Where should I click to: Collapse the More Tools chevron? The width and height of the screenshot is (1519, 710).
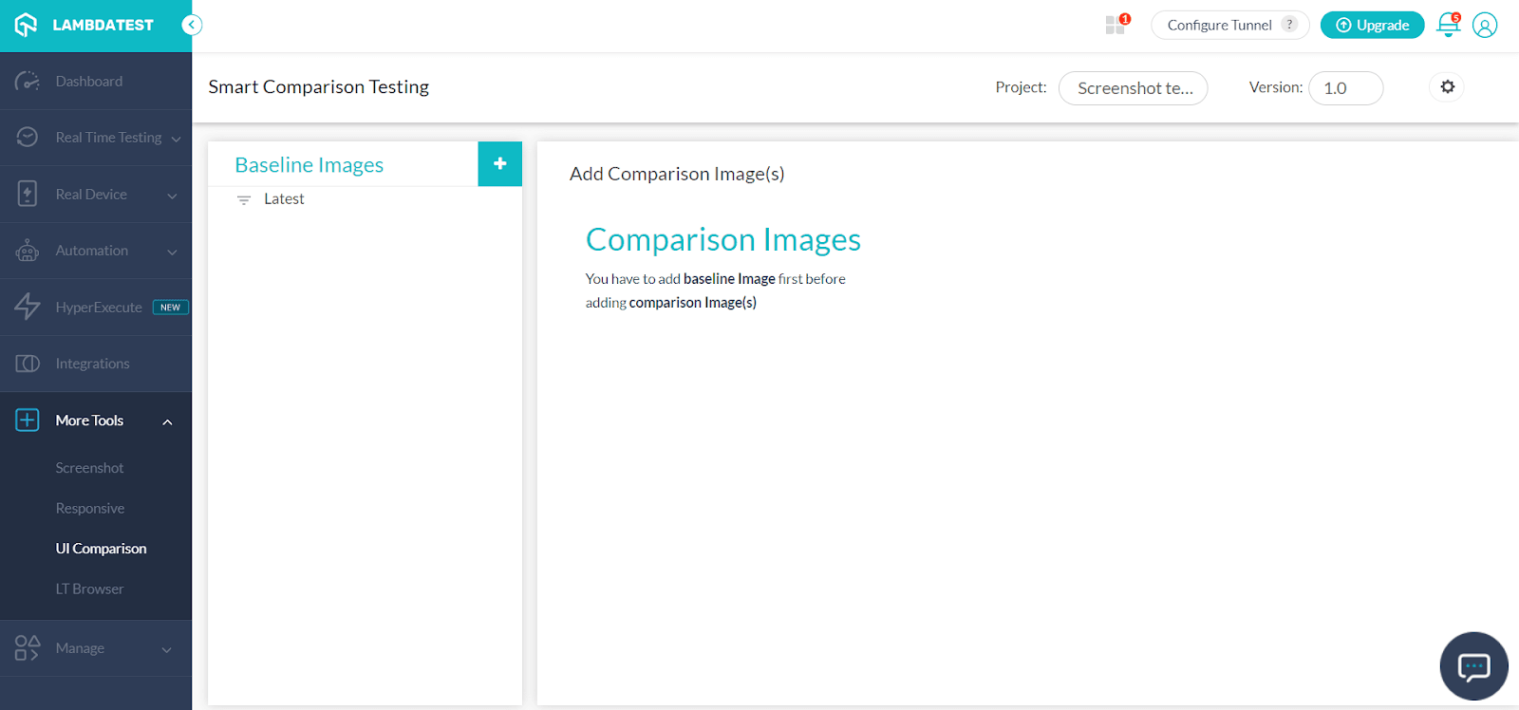click(167, 421)
